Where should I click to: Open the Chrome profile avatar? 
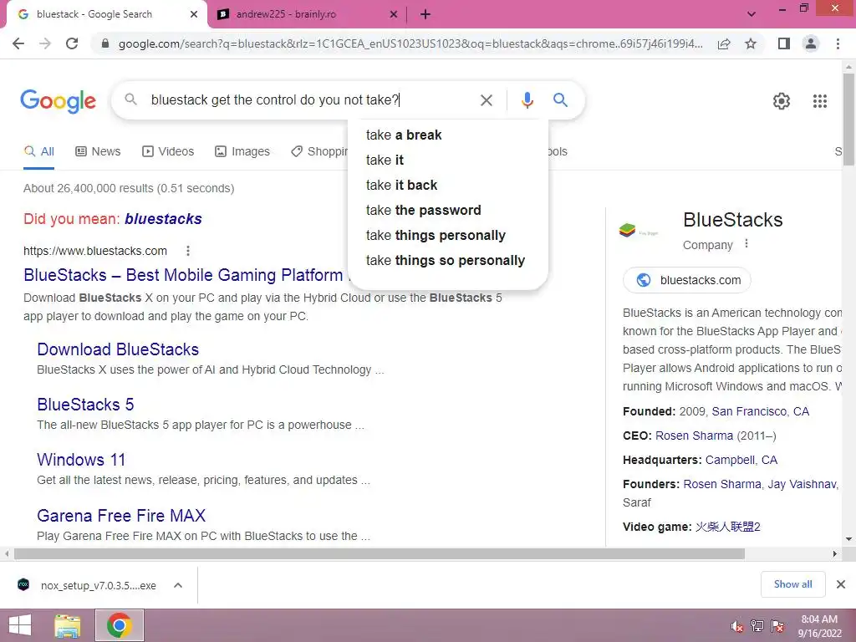[811, 43]
